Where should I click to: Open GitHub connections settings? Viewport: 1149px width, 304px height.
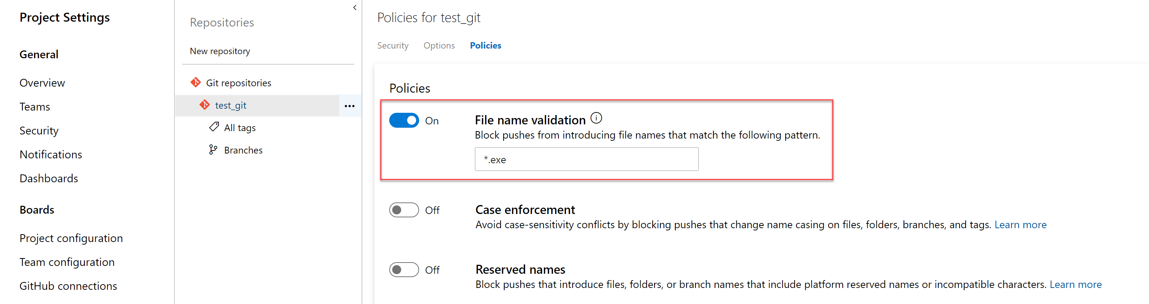[68, 286]
